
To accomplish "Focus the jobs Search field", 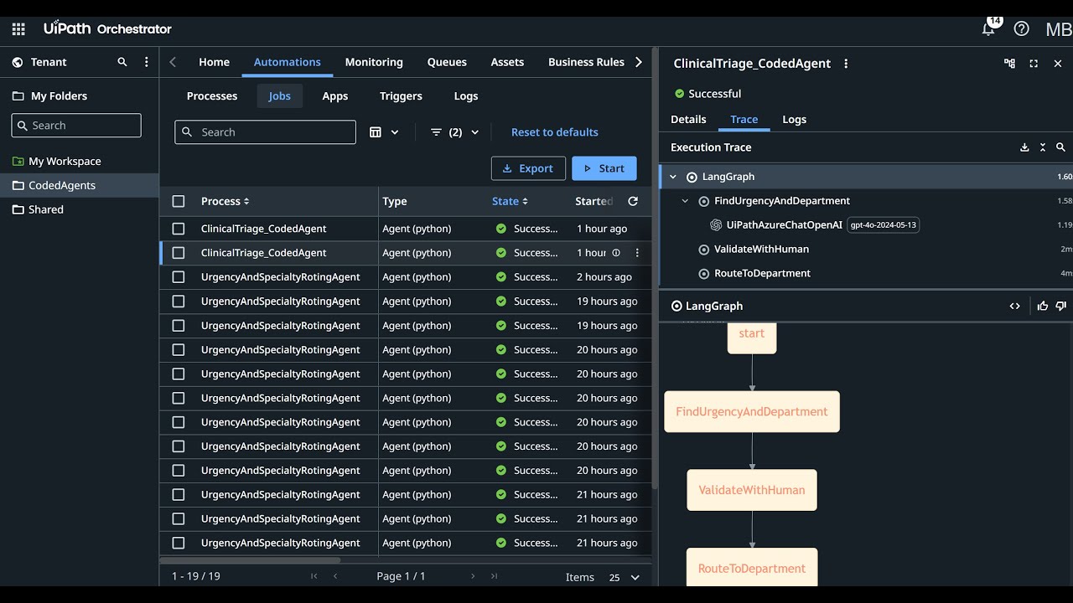I will click(265, 132).
